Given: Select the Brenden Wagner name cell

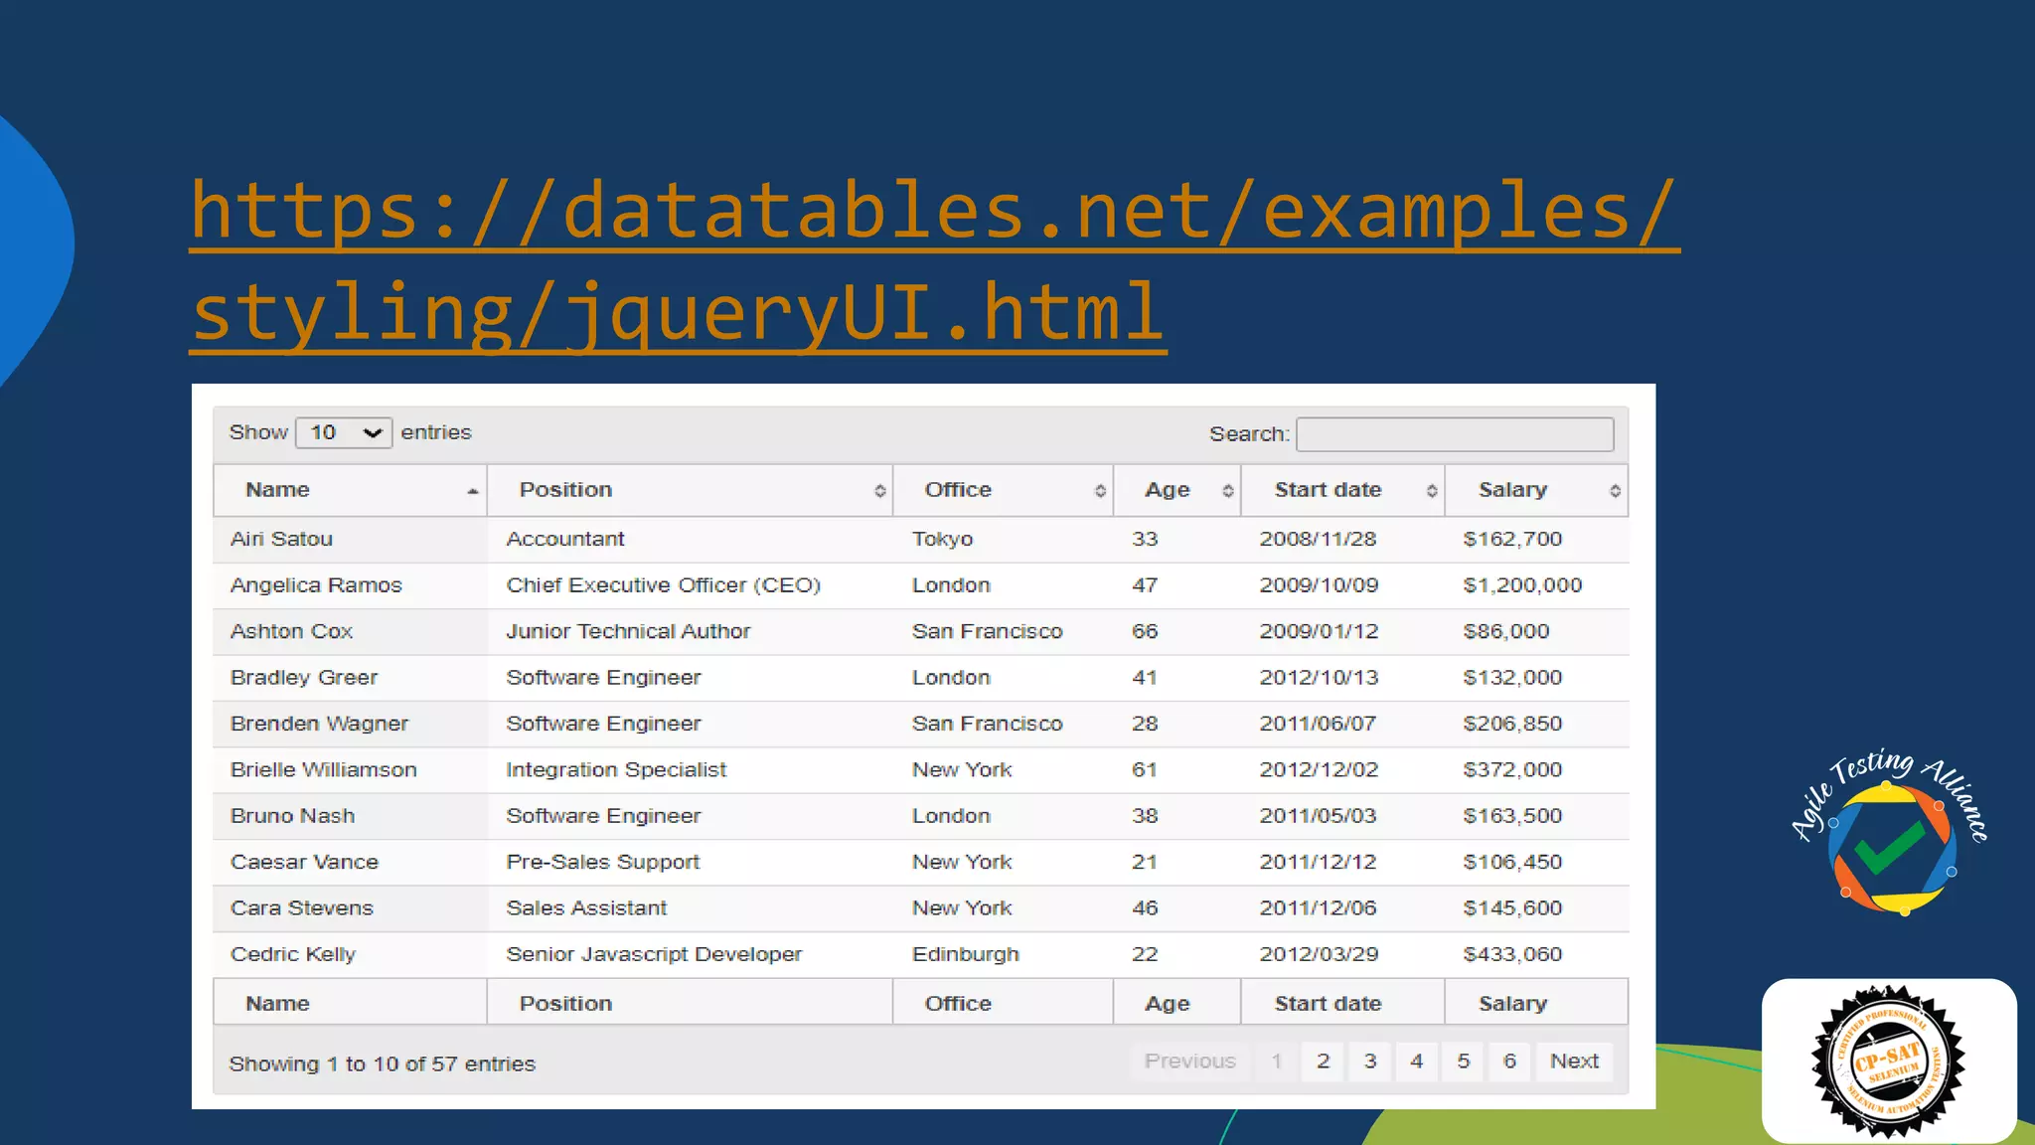Looking at the screenshot, I should click(x=350, y=724).
